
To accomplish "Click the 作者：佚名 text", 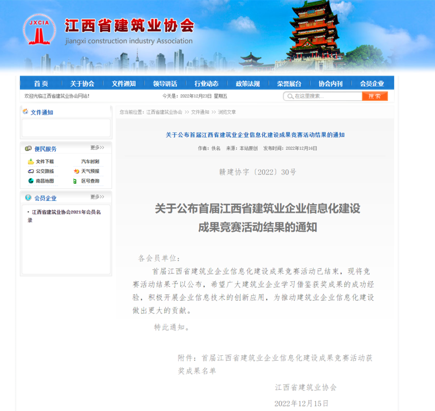I will 209,148.
